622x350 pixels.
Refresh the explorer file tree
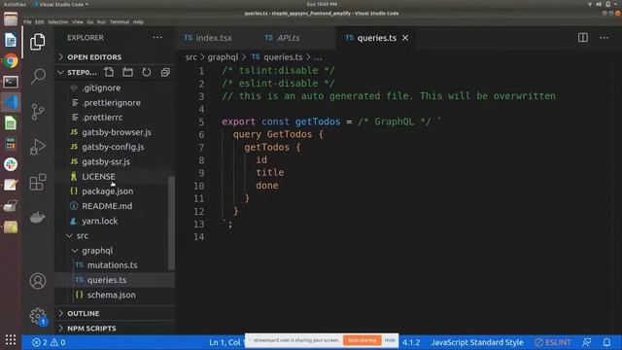tap(147, 72)
